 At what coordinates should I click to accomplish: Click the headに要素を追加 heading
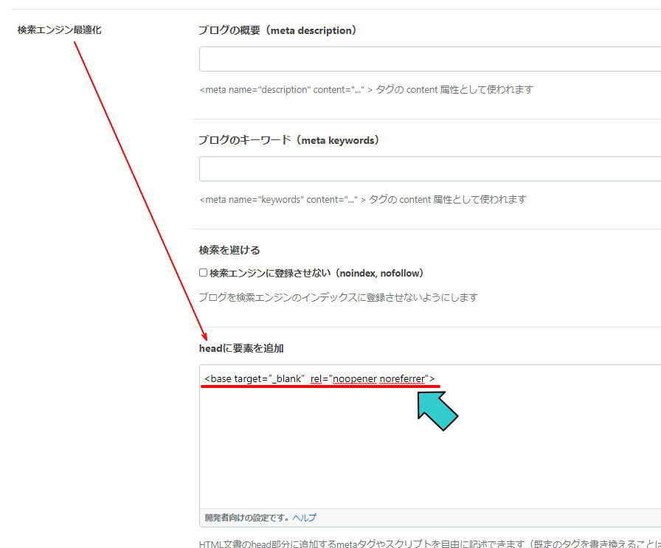pyautogui.click(x=241, y=348)
